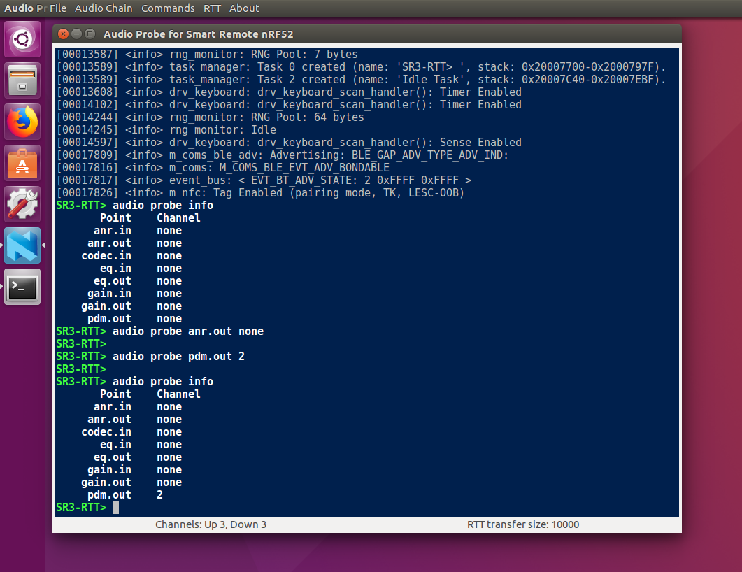
Task: Click the window title 'Audio Probe for Smart Remote nRF52'
Action: (199, 34)
